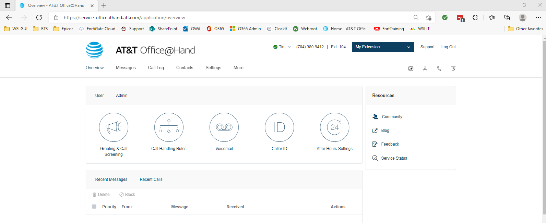Screen dimensions: 546x223
Task: Open Caller ID settings icon
Action: click(x=279, y=127)
